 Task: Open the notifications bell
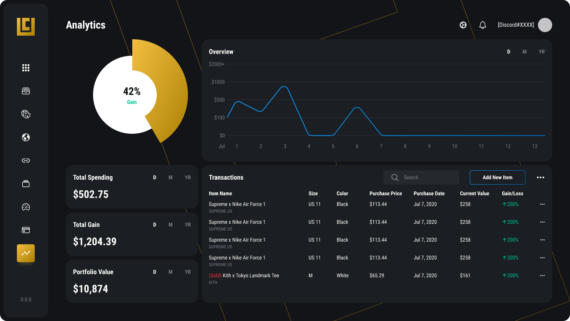[x=482, y=25]
